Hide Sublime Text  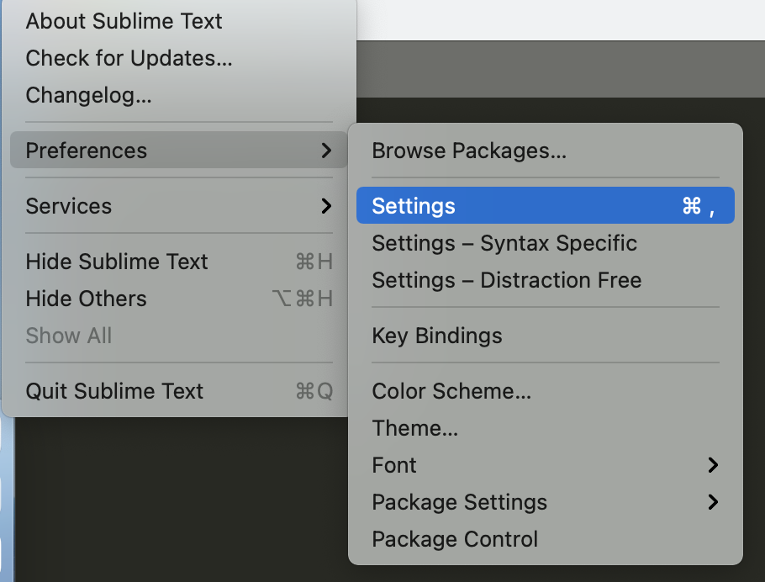click(116, 262)
